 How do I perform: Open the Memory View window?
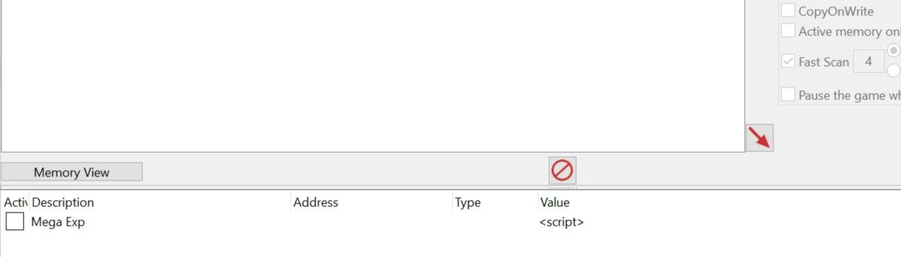point(71,172)
